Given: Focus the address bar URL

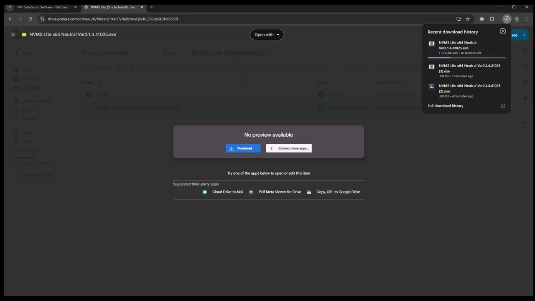Looking at the screenshot, I should click(113, 19).
